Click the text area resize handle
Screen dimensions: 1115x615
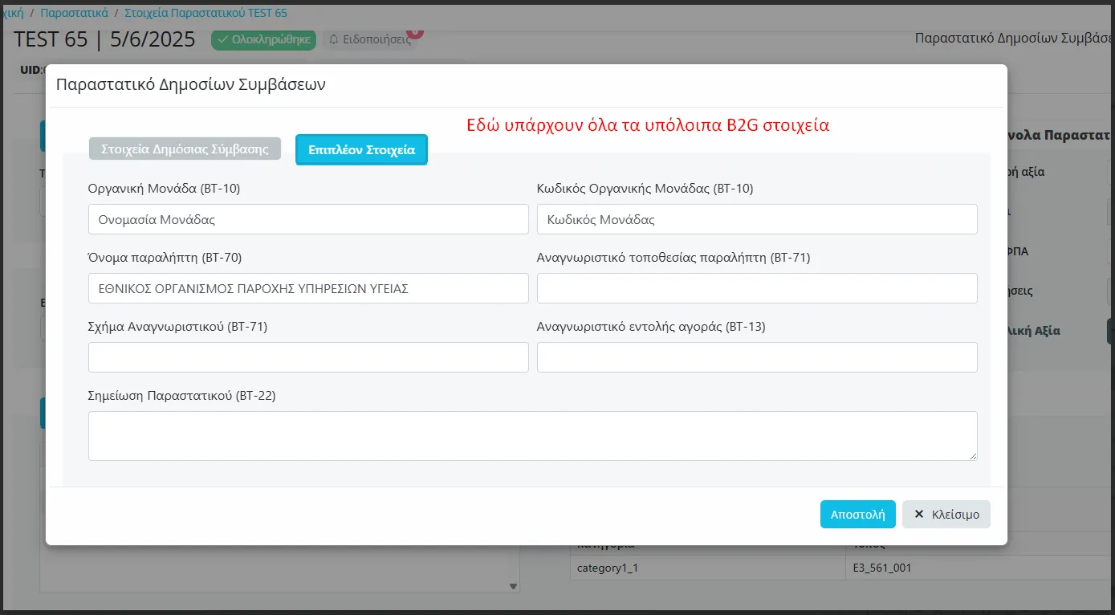pyautogui.click(x=973, y=456)
